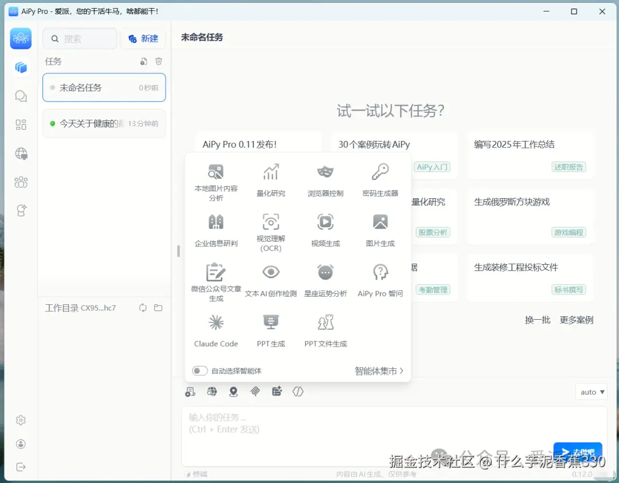Click the trash icon beside 任务

pos(159,61)
